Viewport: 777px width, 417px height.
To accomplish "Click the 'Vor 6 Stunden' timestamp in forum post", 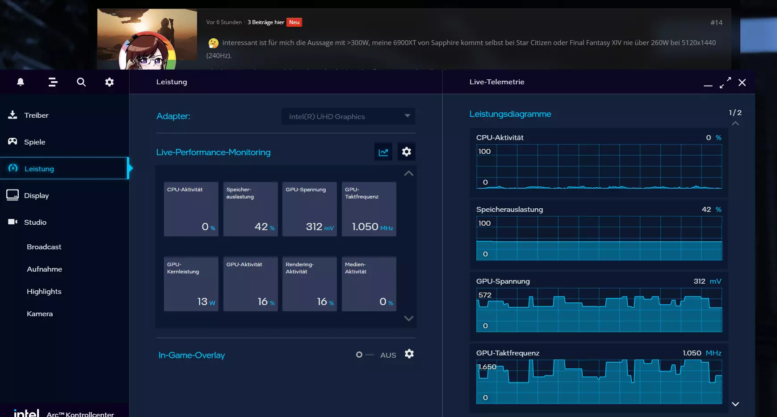I will pyautogui.click(x=224, y=22).
